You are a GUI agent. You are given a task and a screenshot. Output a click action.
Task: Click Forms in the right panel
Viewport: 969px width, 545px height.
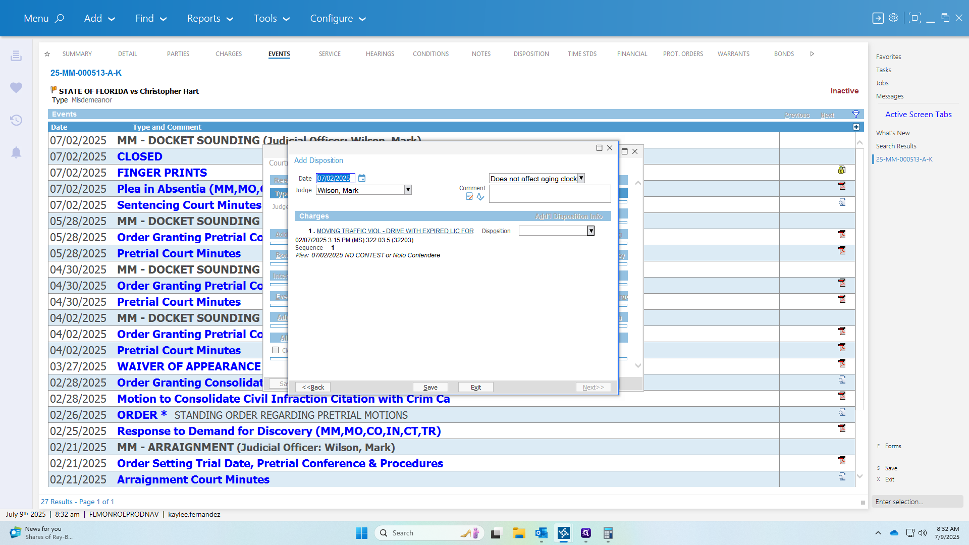893,446
